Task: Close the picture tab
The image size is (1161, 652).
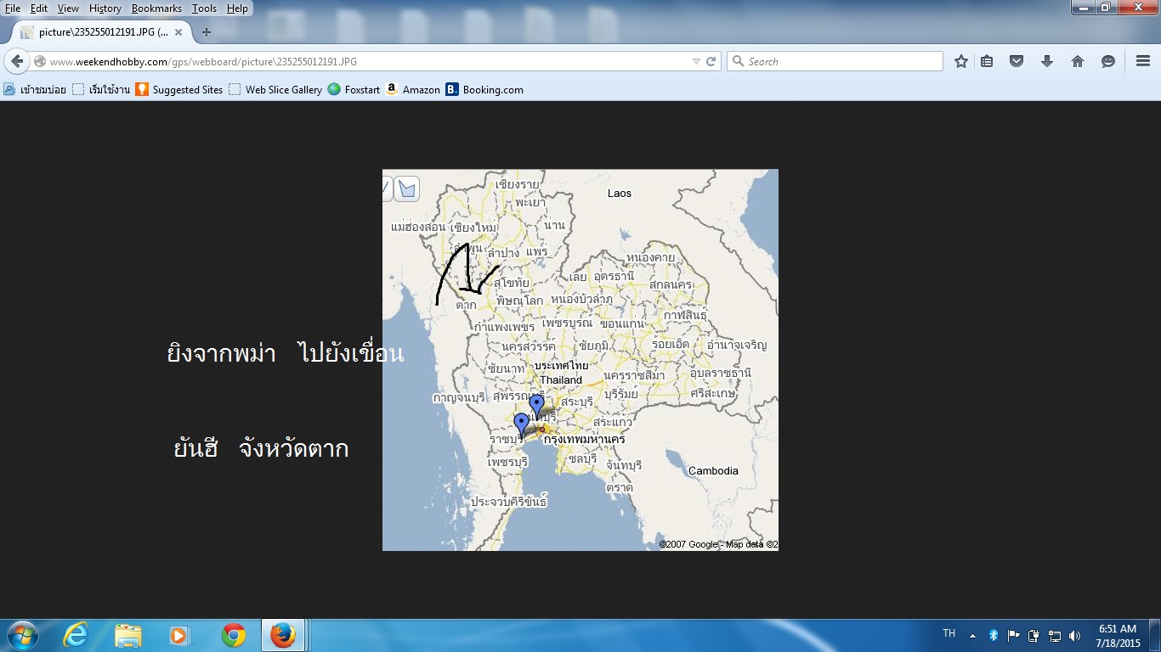Action: [x=178, y=32]
